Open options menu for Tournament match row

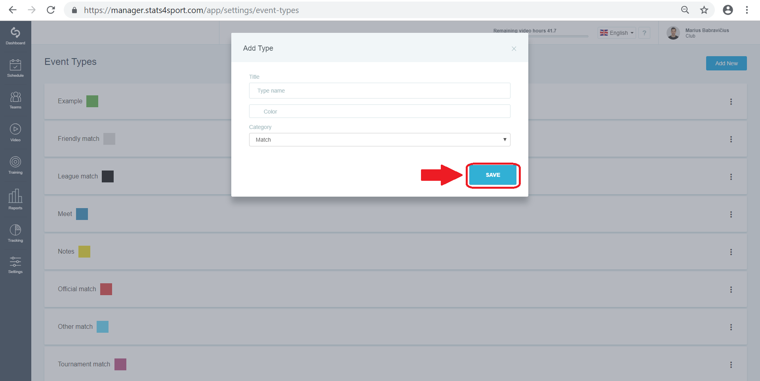[x=731, y=365]
